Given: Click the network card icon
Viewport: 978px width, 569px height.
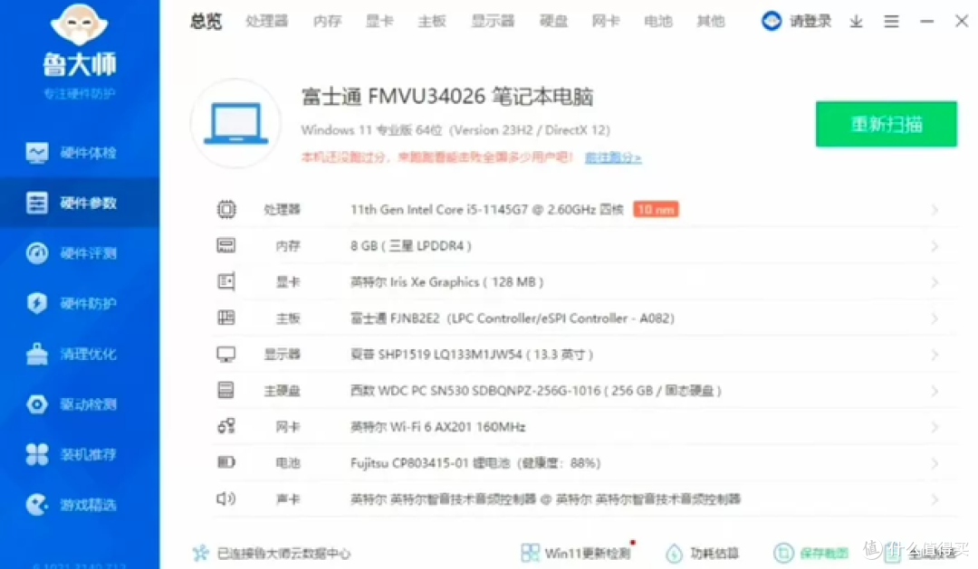Looking at the screenshot, I should [x=225, y=426].
